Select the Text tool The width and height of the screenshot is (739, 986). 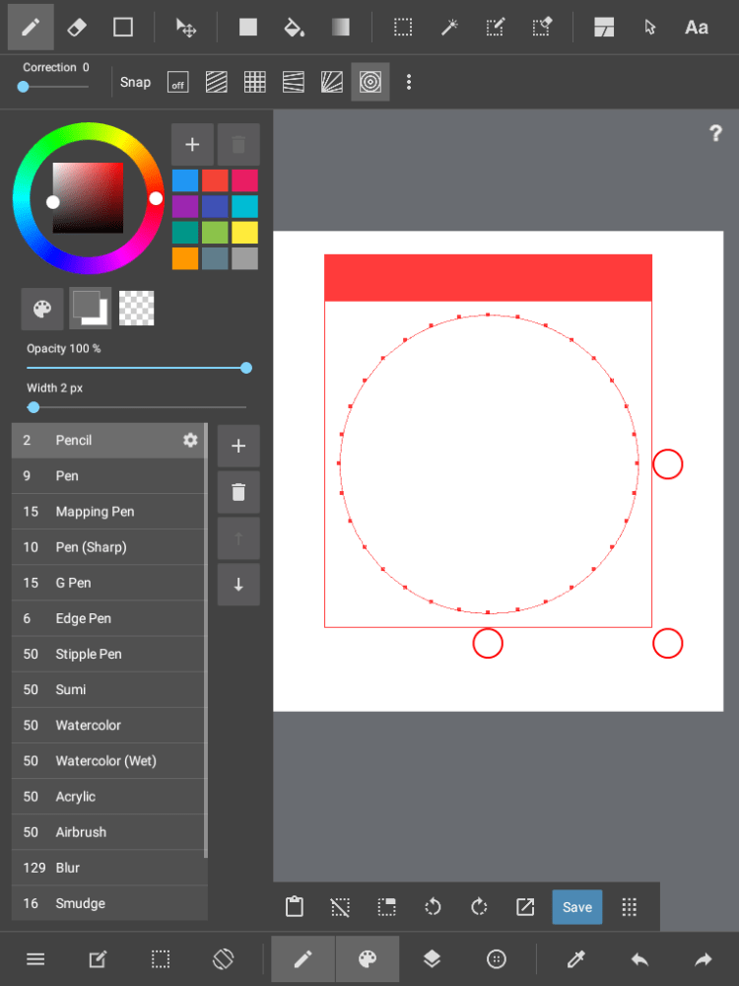click(697, 27)
